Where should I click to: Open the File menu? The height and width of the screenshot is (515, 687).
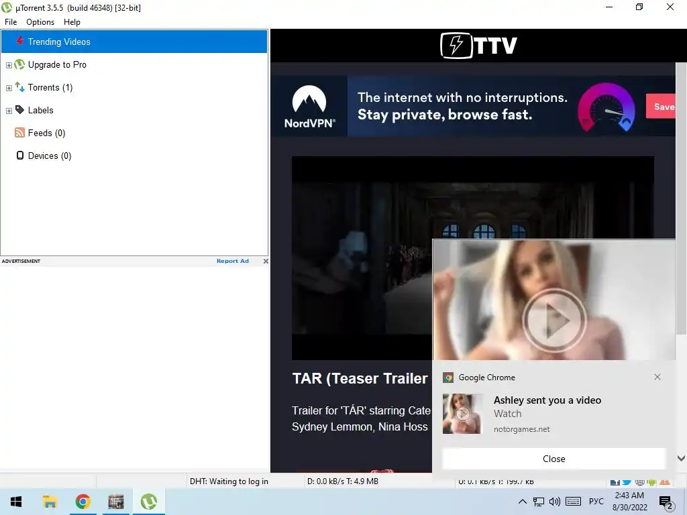[x=11, y=22]
